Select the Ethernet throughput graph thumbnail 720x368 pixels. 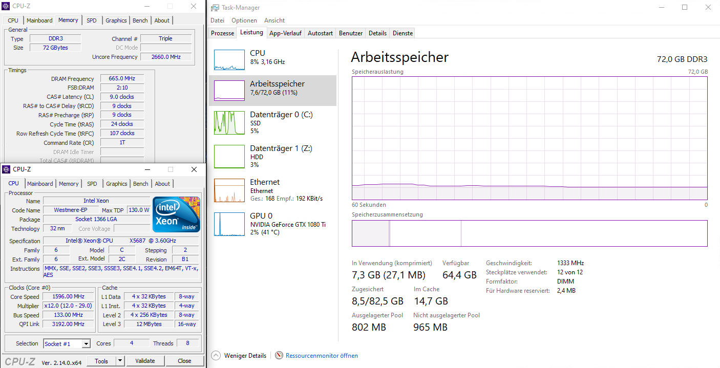(229, 190)
